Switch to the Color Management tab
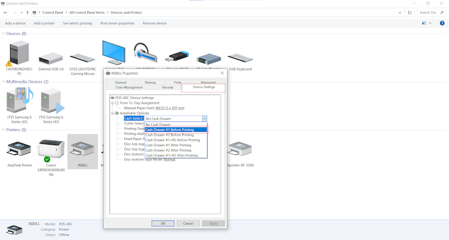449x240 pixels. (x=129, y=88)
